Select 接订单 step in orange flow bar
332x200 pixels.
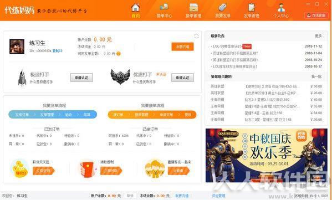pyautogui.click(x=118, y=115)
